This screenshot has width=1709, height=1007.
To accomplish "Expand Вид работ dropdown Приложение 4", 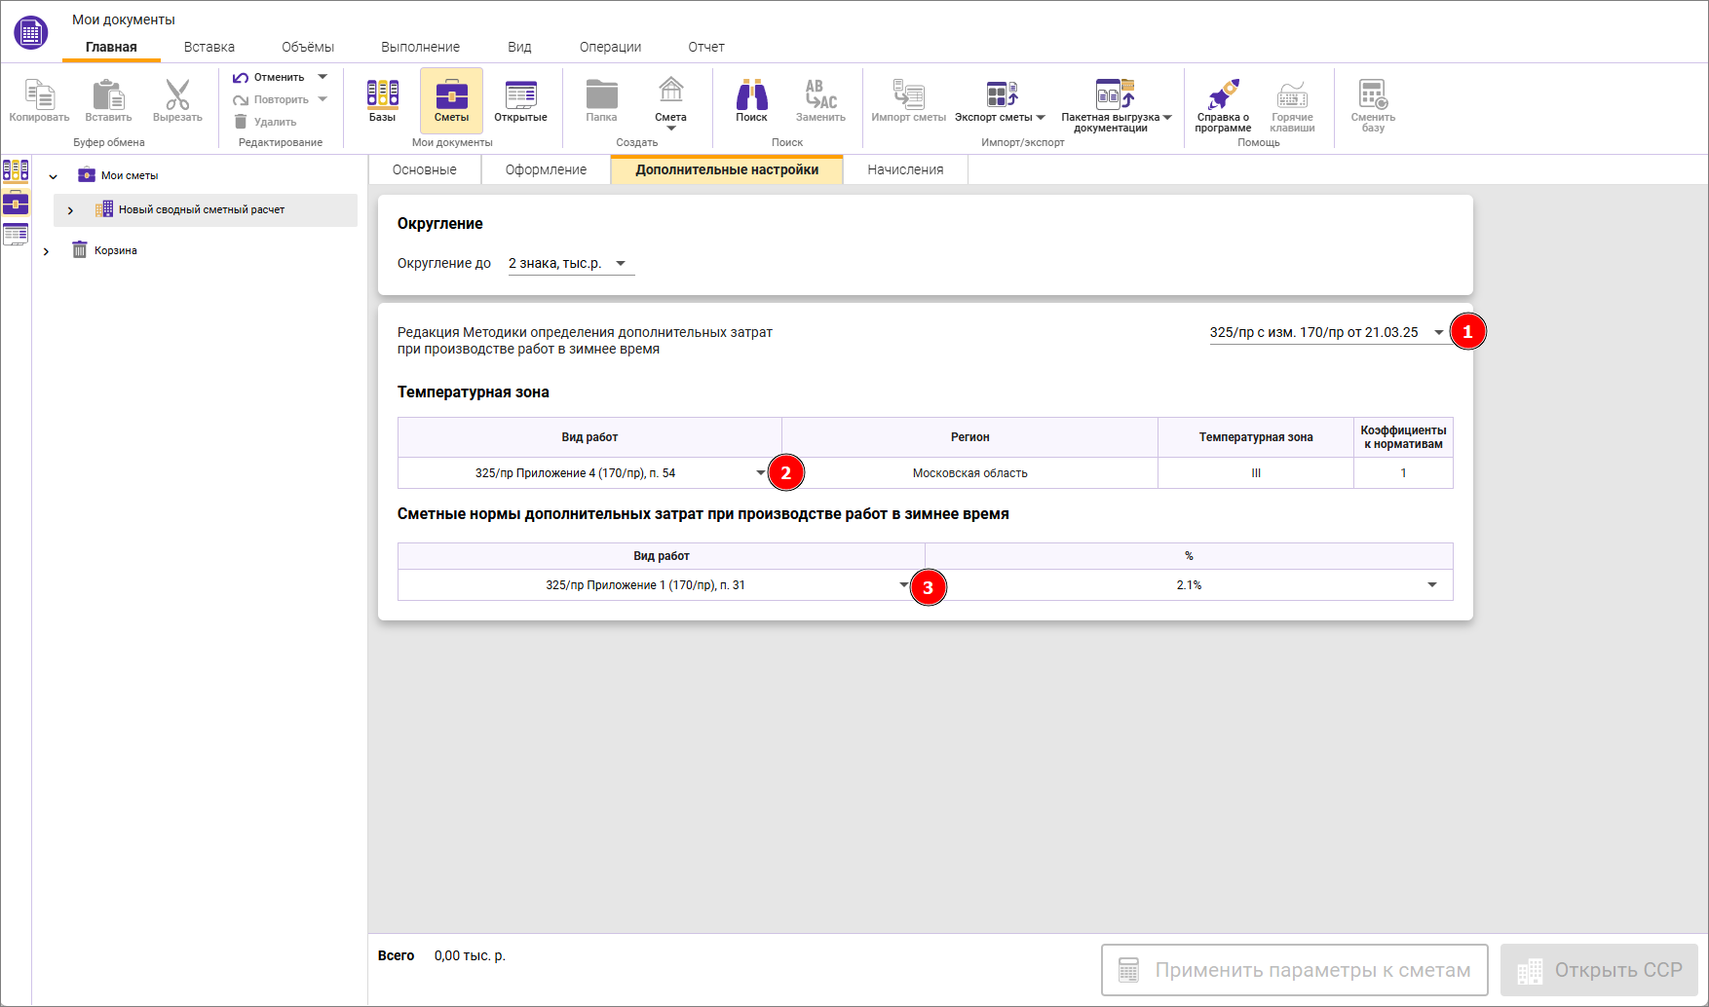I will tap(760, 473).
